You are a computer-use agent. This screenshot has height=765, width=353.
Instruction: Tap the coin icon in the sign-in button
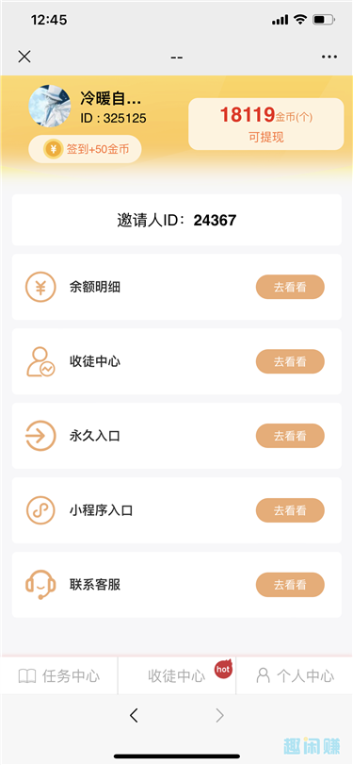[53, 149]
